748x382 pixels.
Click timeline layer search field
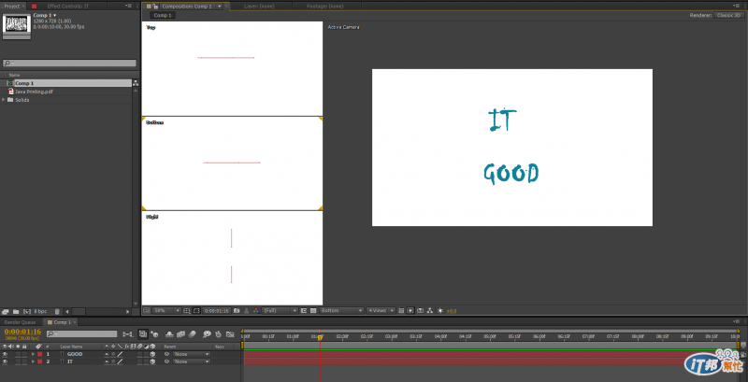(x=81, y=333)
